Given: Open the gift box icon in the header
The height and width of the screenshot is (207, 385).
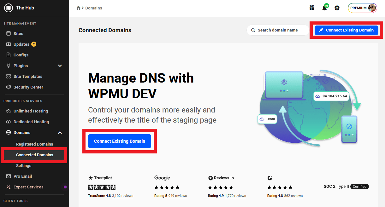Looking at the screenshot, I should coord(312,8).
